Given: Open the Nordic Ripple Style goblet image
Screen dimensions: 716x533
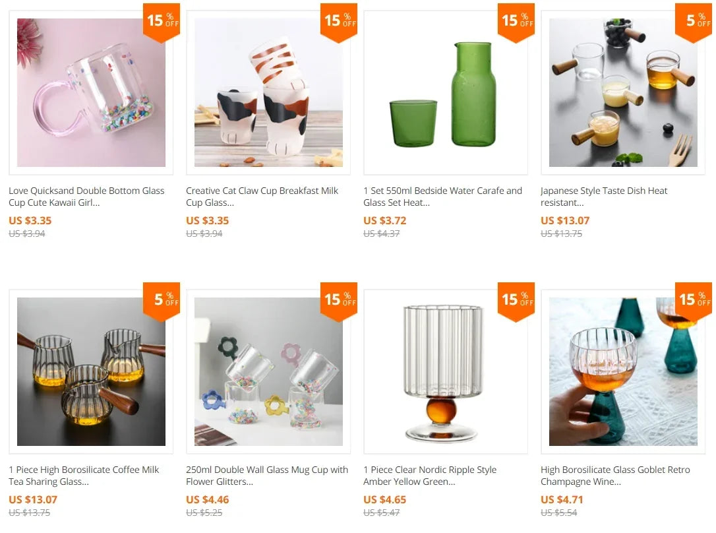Looking at the screenshot, I should pos(446,371).
